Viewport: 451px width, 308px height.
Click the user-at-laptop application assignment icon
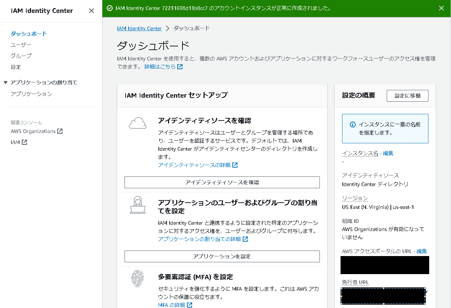click(137, 205)
